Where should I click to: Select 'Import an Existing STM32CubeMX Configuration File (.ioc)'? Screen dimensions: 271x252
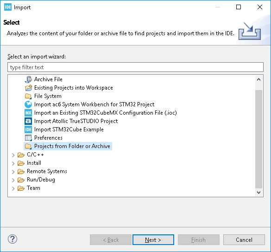pos(106,113)
